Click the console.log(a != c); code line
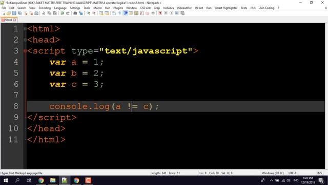This screenshot has width=328, height=185. point(104,106)
